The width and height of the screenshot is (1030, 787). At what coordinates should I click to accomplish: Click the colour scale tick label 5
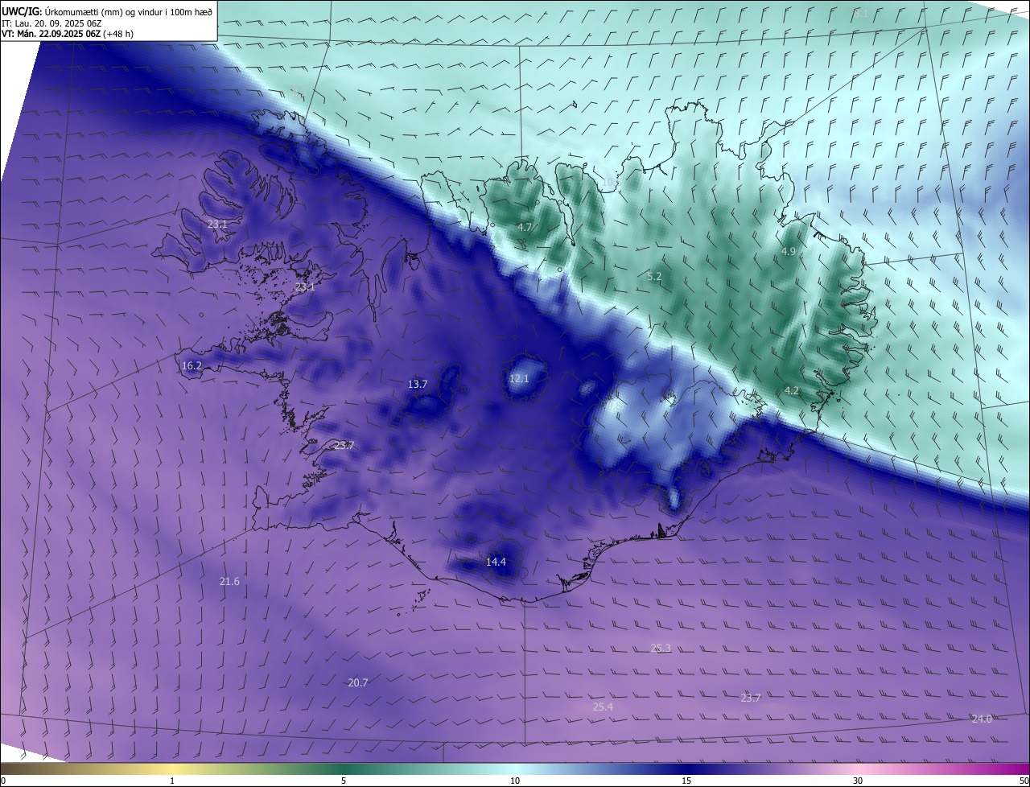344,781
